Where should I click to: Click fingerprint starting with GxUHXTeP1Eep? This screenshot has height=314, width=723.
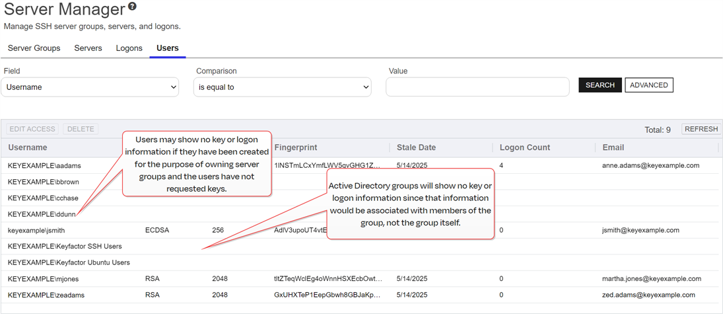point(328,295)
